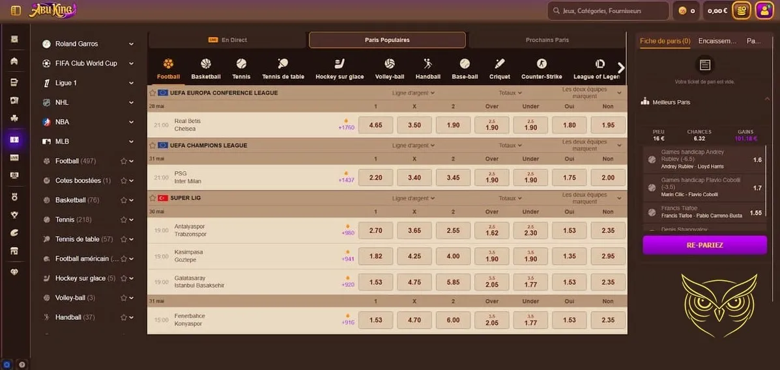Favorite Tennis de table with star
This screenshot has height=370, width=780.
point(123,239)
